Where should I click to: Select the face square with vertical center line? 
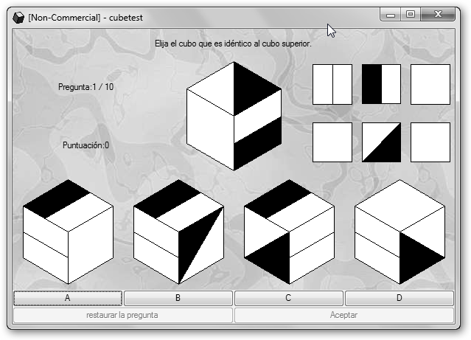pyautogui.click(x=332, y=84)
